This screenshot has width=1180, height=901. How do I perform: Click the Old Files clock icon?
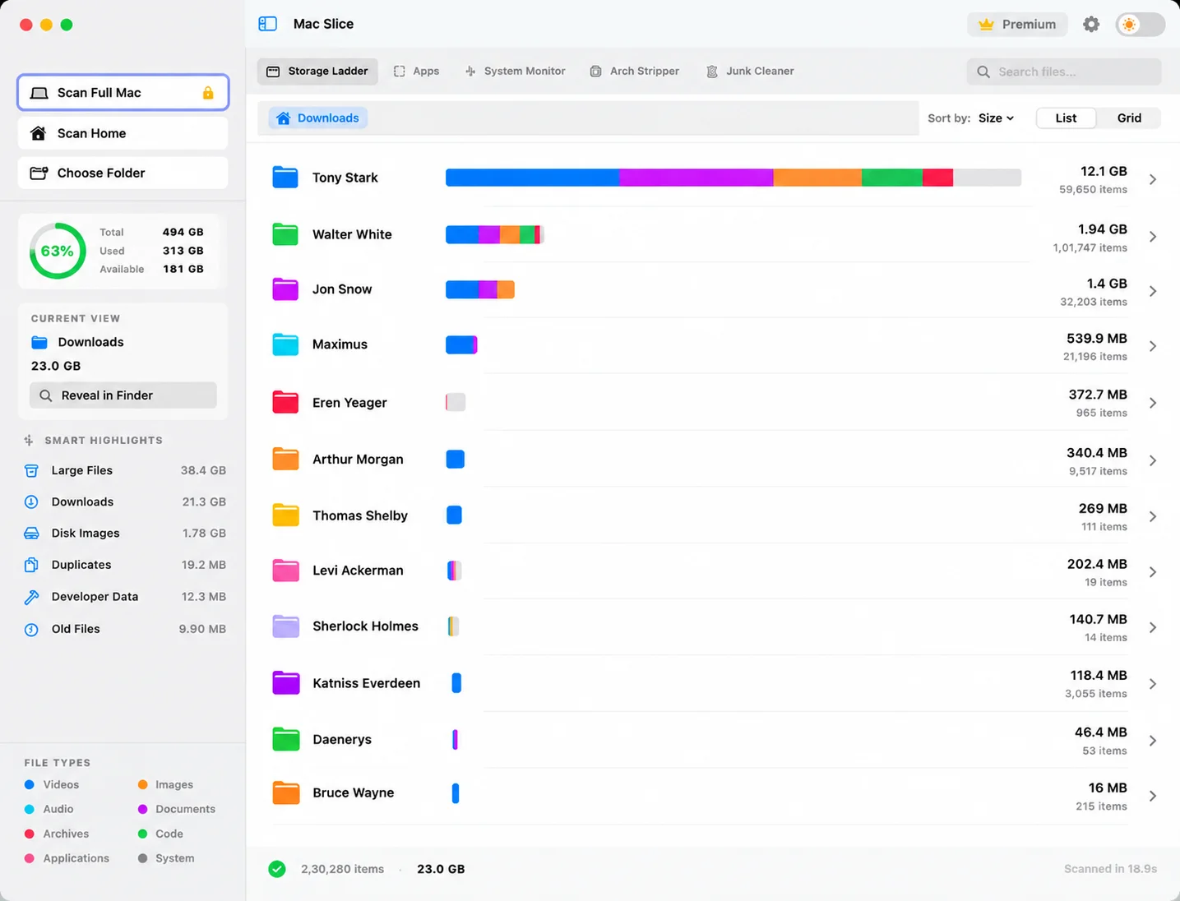(x=31, y=629)
